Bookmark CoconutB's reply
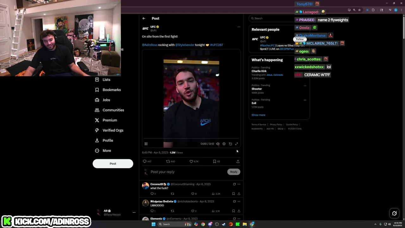 pyautogui.click(x=234, y=194)
